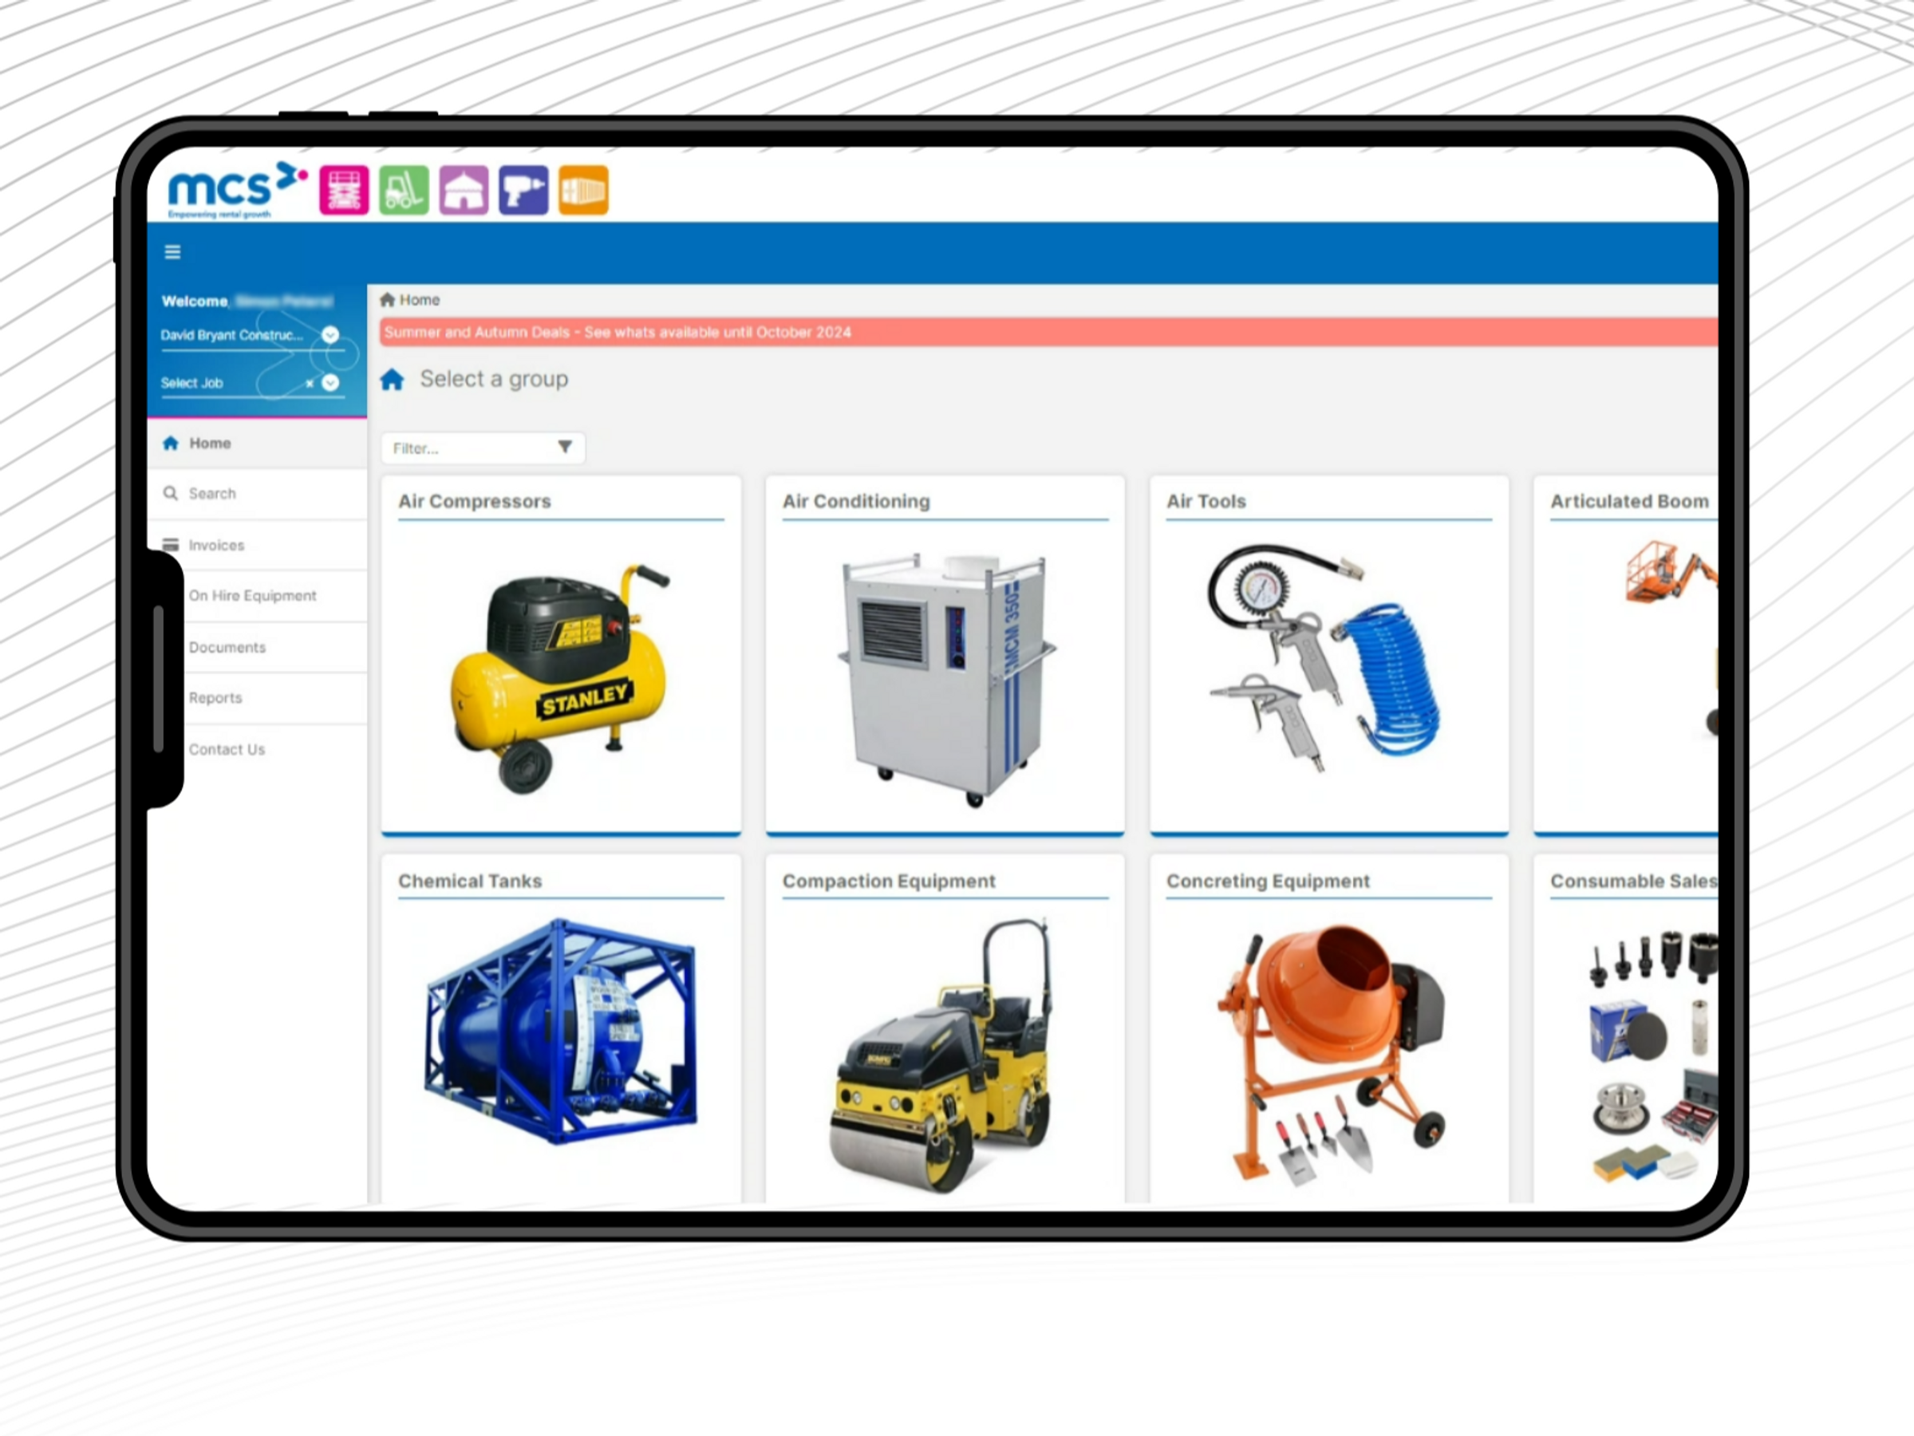Click the Welcome greeting text
Screen dimensions: 1914x1436
[195, 301]
